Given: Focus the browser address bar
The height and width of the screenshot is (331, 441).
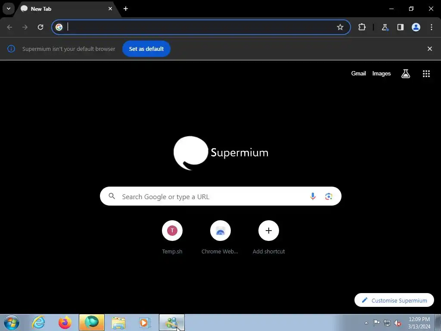Looking at the screenshot, I should click(201, 27).
